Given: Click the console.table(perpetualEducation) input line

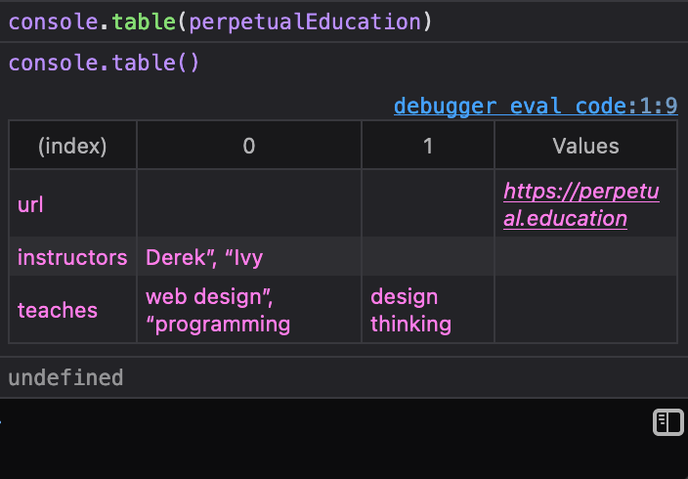Looking at the screenshot, I should (x=344, y=22).
